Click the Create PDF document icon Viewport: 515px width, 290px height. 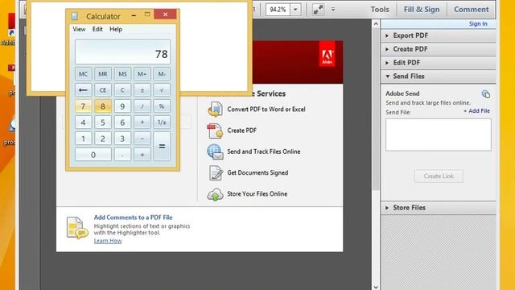pyautogui.click(x=215, y=130)
